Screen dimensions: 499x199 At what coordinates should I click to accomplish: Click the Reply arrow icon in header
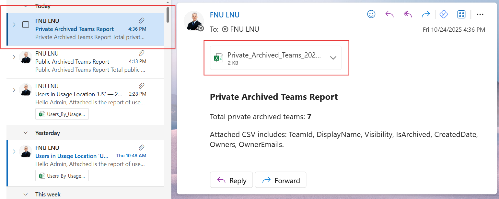[x=389, y=14]
